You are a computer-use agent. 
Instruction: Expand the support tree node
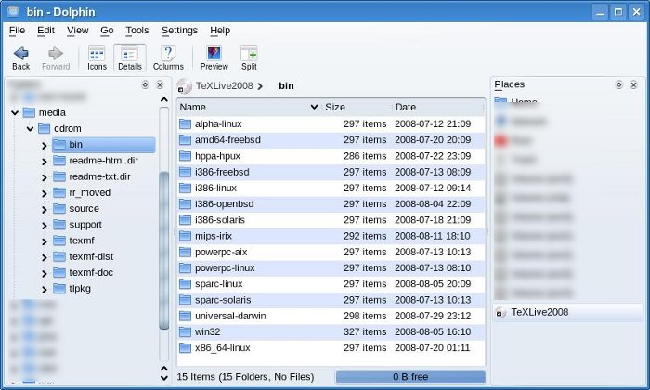tap(45, 226)
